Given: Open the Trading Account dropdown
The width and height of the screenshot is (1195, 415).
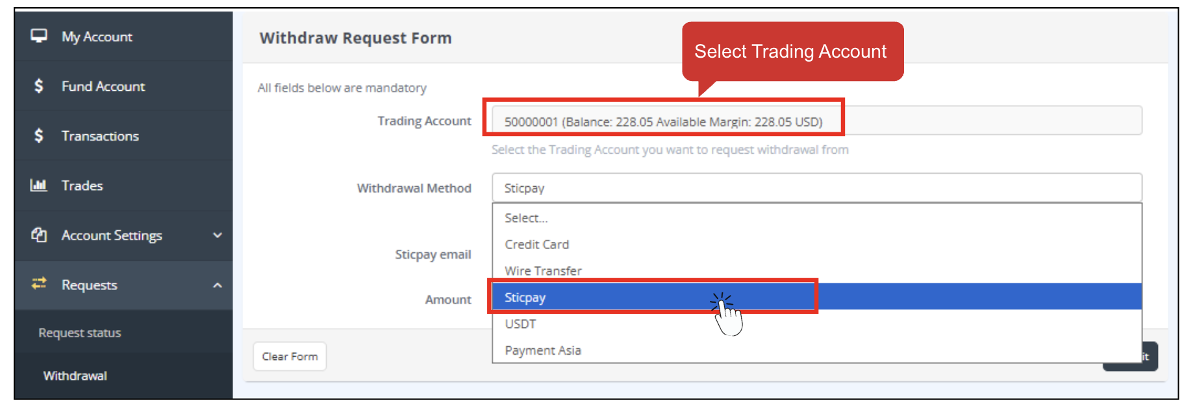Looking at the screenshot, I should (x=816, y=121).
